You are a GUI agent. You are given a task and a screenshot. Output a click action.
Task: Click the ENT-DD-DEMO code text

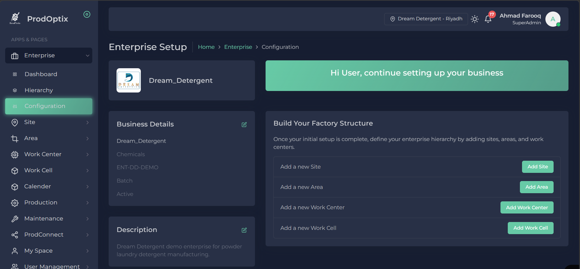tap(137, 167)
